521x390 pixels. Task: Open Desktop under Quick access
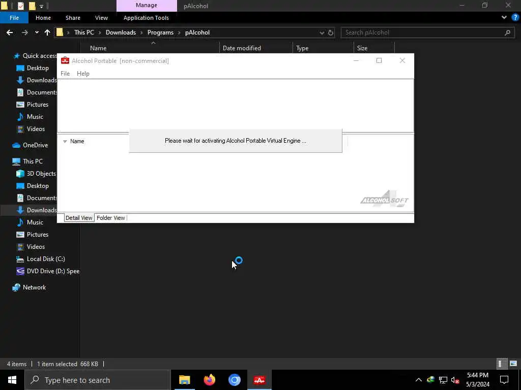33,68
